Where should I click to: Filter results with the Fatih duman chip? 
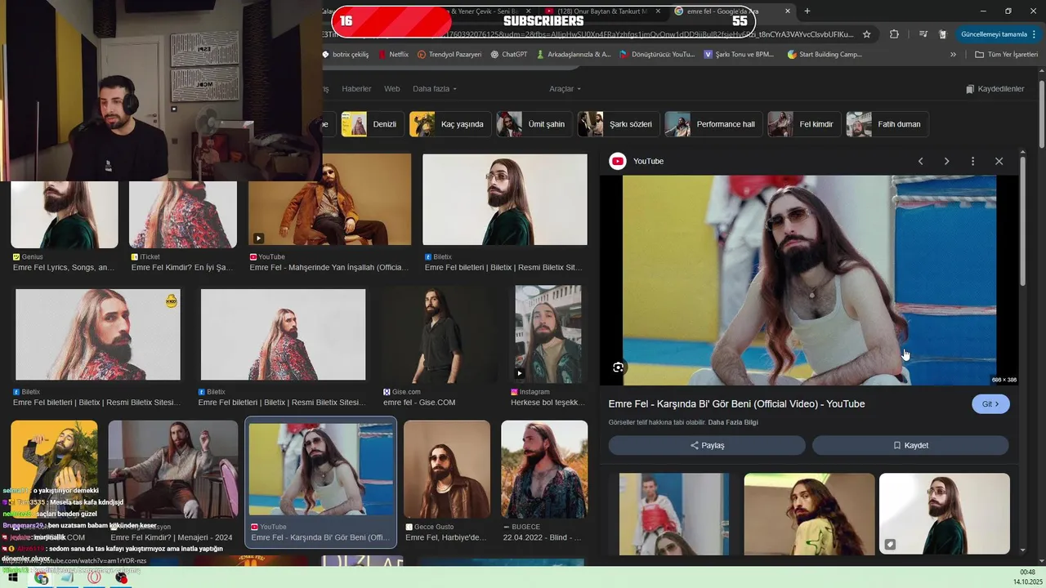pos(887,124)
